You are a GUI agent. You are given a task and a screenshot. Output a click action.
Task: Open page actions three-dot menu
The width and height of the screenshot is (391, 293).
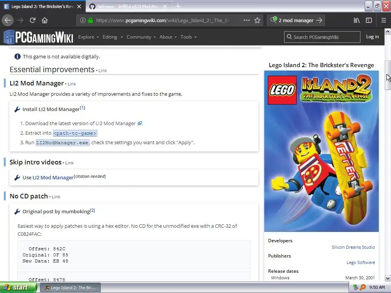pos(246,21)
